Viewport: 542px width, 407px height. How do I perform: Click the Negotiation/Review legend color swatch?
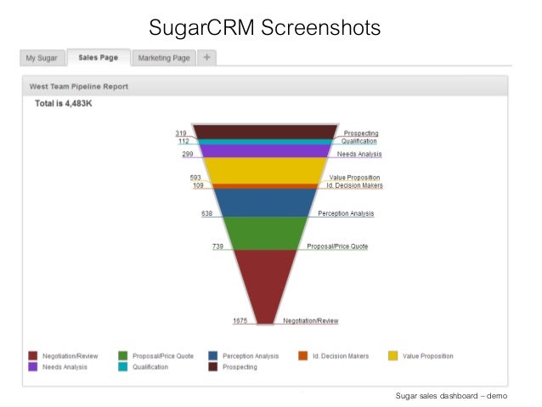click(33, 356)
